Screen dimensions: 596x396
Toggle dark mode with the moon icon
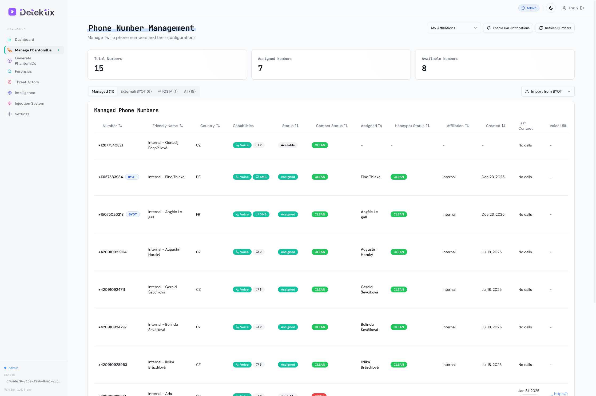551,8
